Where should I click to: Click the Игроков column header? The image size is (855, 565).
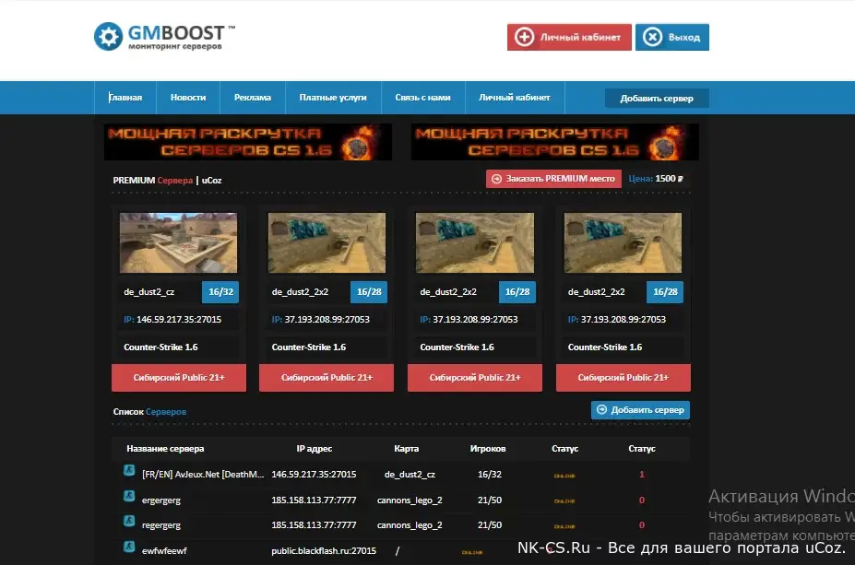pyautogui.click(x=488, y=448)
